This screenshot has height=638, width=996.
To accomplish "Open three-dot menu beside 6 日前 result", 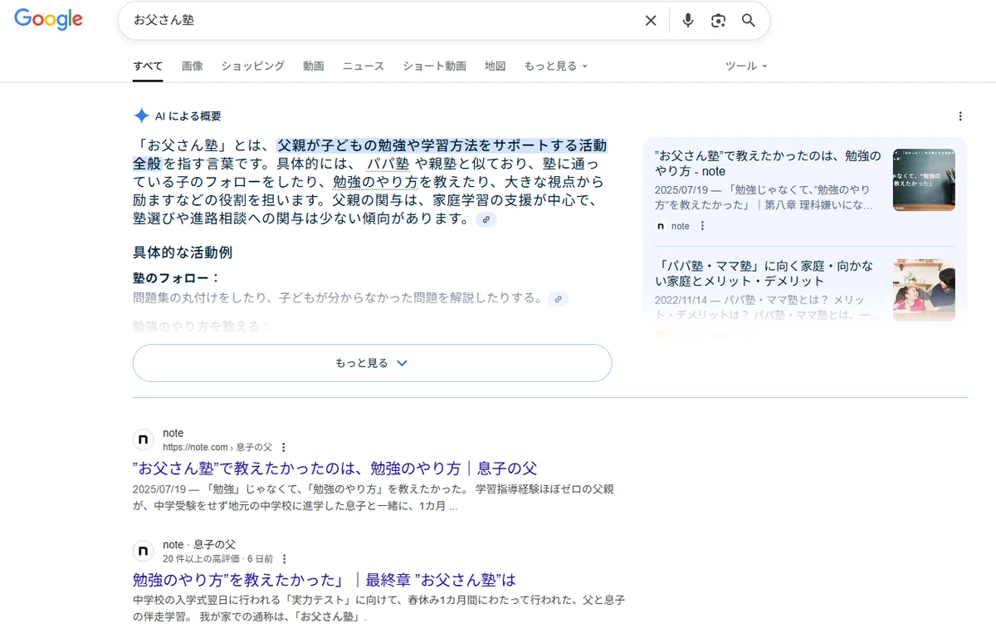I will coord(284,559).
